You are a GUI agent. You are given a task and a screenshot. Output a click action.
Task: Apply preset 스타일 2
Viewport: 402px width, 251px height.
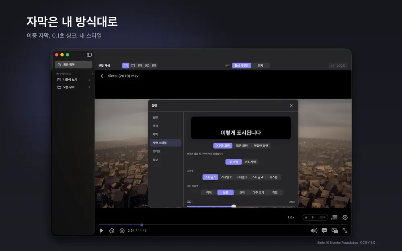click(226, 177)
